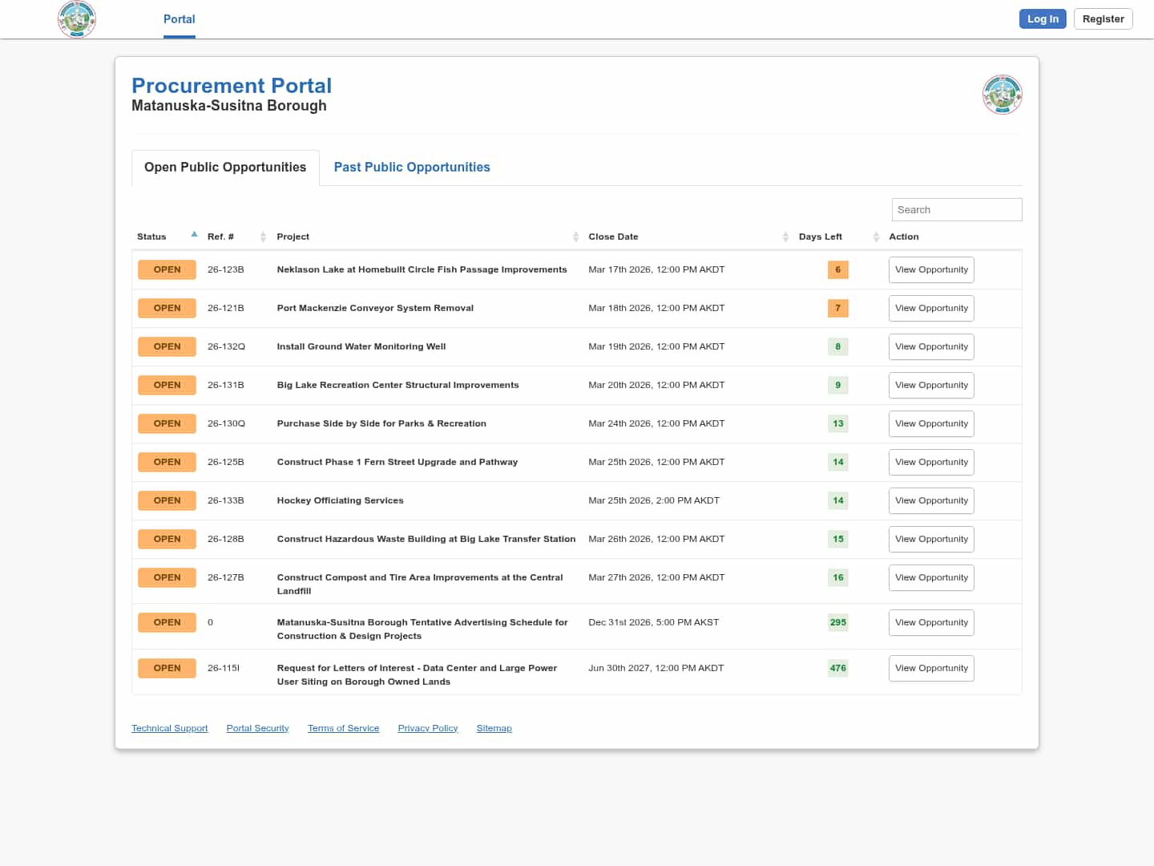Sort by Close Date column arrows
The image size is (1154, 866).
[785, 237]
